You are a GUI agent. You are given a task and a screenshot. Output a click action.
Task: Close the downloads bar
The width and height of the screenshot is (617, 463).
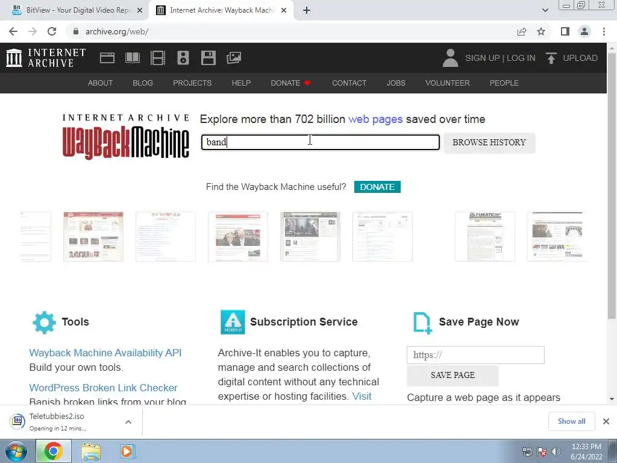[606, 421]
